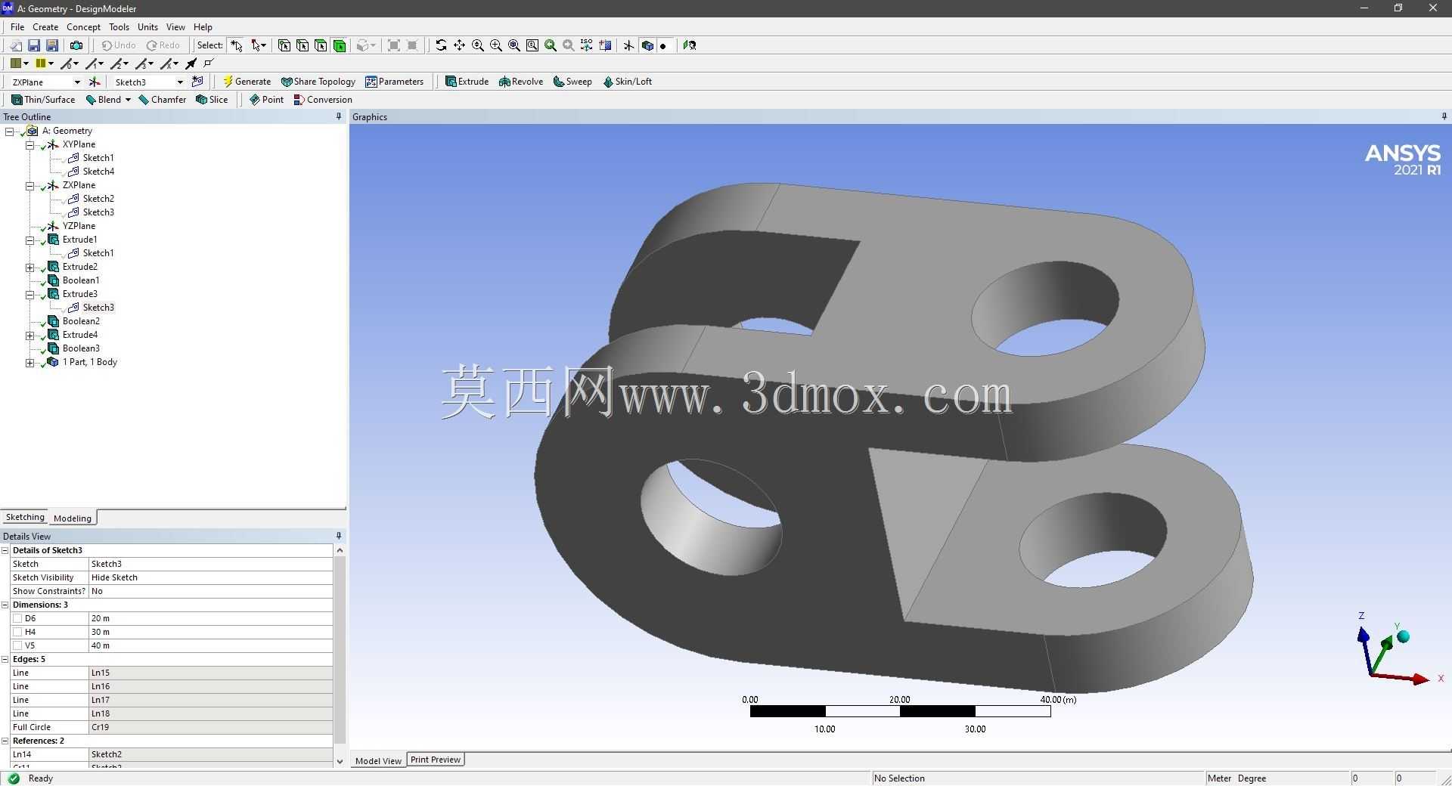Tick the V5 dimension checkbox
This screenshot has width=1452, height=786.
click(x=17, y=645)
